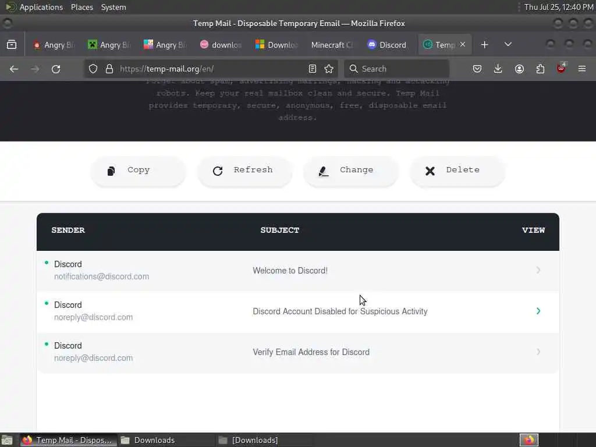
Task: Open the Pocket save icon
Action: 477,69
